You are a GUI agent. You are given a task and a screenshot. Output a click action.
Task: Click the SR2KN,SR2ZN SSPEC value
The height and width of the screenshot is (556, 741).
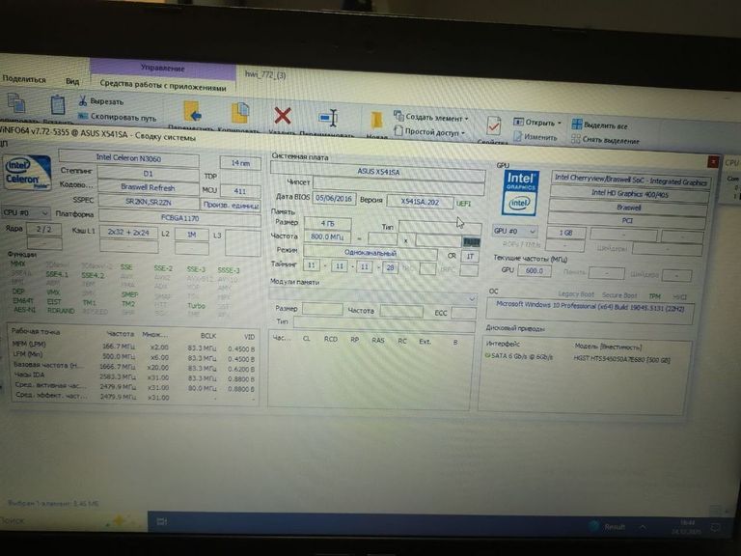pos(149,202)
